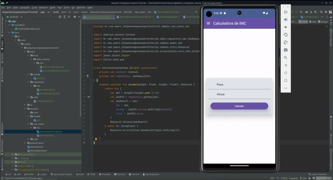Open App Inspection tool window
Viewport: 333px width, 180px height.
pos(151,174)
